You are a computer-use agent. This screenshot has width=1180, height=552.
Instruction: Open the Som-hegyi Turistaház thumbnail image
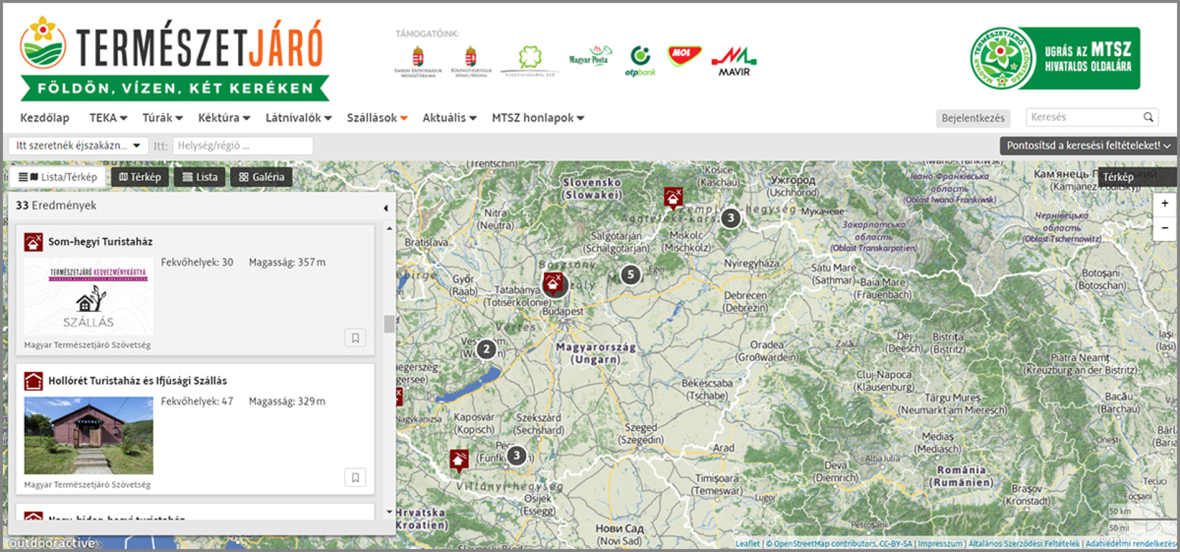(x=89, y=297)
